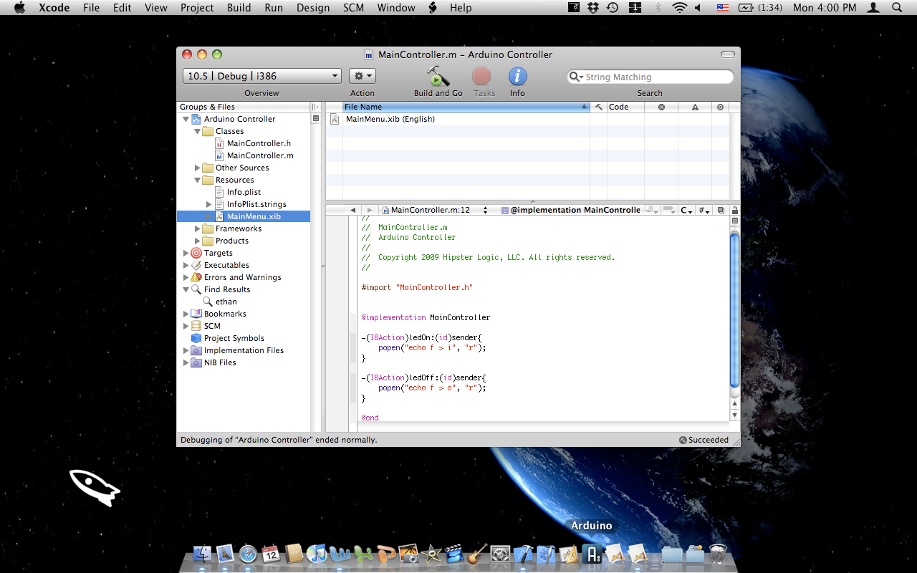Screen dimensions: 917x573
Task: Sort by the File Name column header
Action: (x=466, y=107)
